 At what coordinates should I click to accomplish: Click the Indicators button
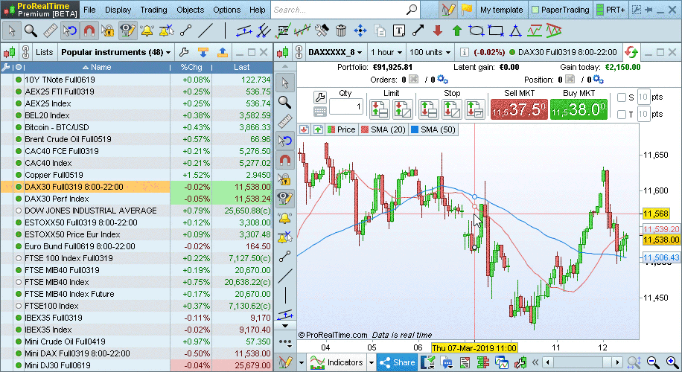click(337, 362)
